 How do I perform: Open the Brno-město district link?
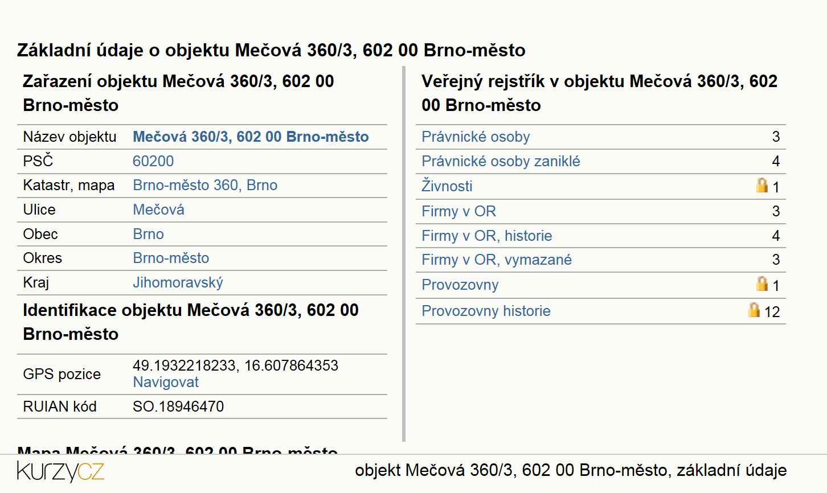pos(171,258)
